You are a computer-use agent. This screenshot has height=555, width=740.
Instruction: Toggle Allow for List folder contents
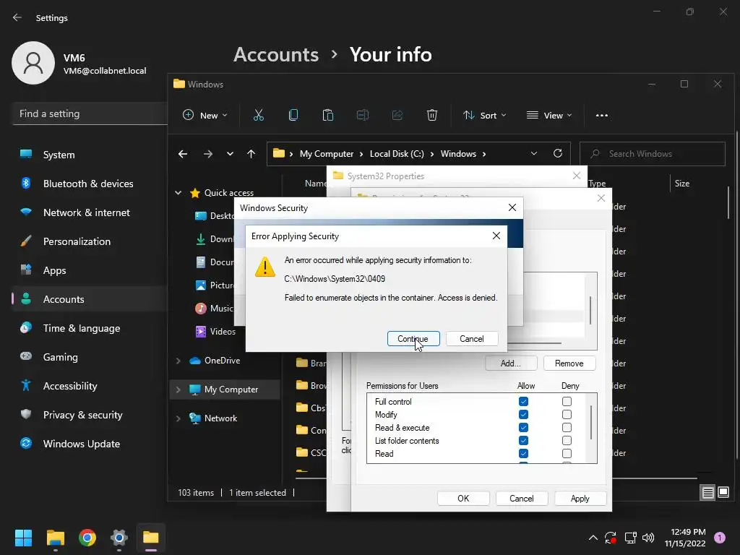[523, 440]
